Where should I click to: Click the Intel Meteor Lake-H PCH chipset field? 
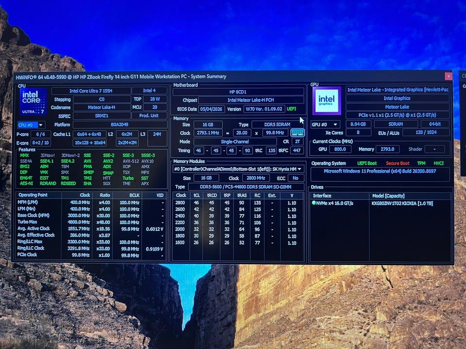pos(251,100)
